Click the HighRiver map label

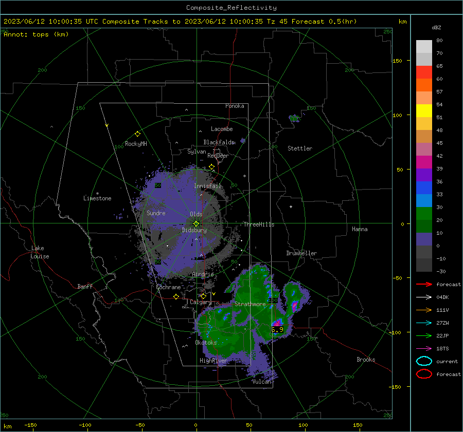[213, 361]
